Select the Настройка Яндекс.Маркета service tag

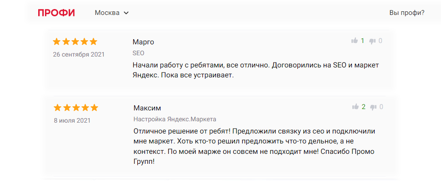(175, 119)
